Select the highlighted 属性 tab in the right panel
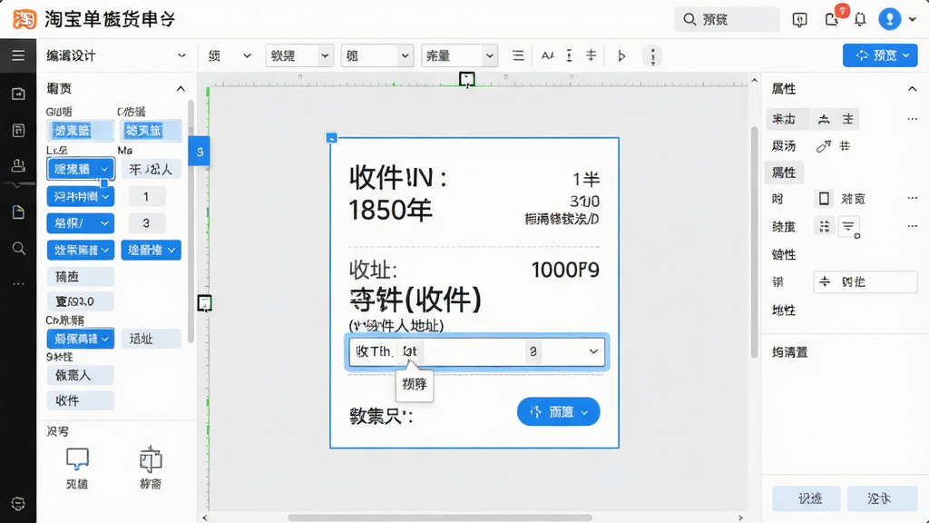The height and width of the screenshot is (523, 929). [x=784, y=173]
